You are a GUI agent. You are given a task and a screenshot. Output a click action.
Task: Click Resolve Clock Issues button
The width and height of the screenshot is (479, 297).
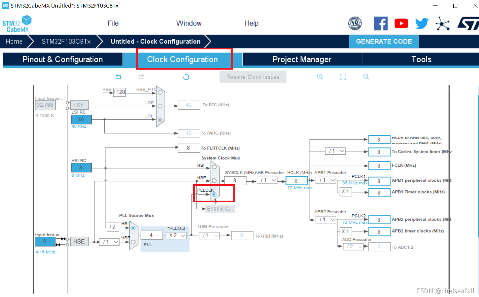click(253, 77)
